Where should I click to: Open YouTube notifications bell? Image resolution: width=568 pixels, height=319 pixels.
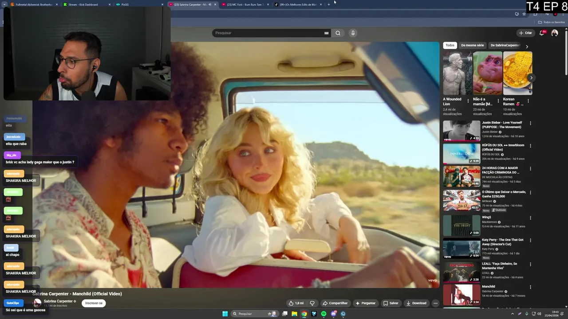coord(542,33)
